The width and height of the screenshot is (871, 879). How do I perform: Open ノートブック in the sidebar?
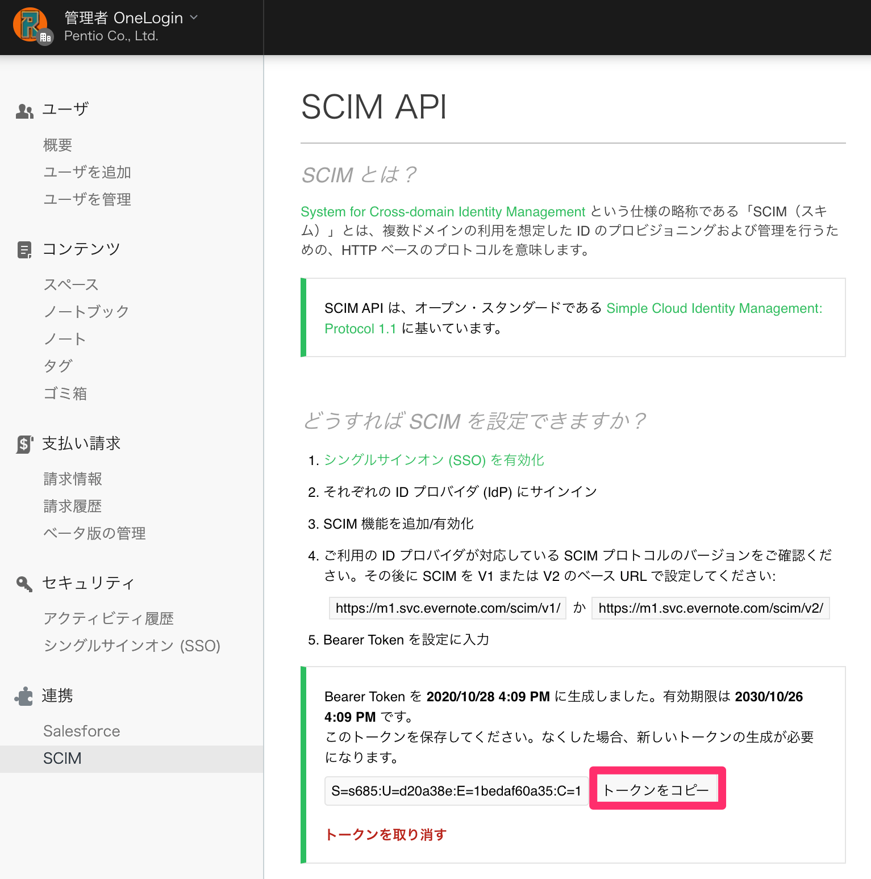pyautogui.click(x=86, y=312)
